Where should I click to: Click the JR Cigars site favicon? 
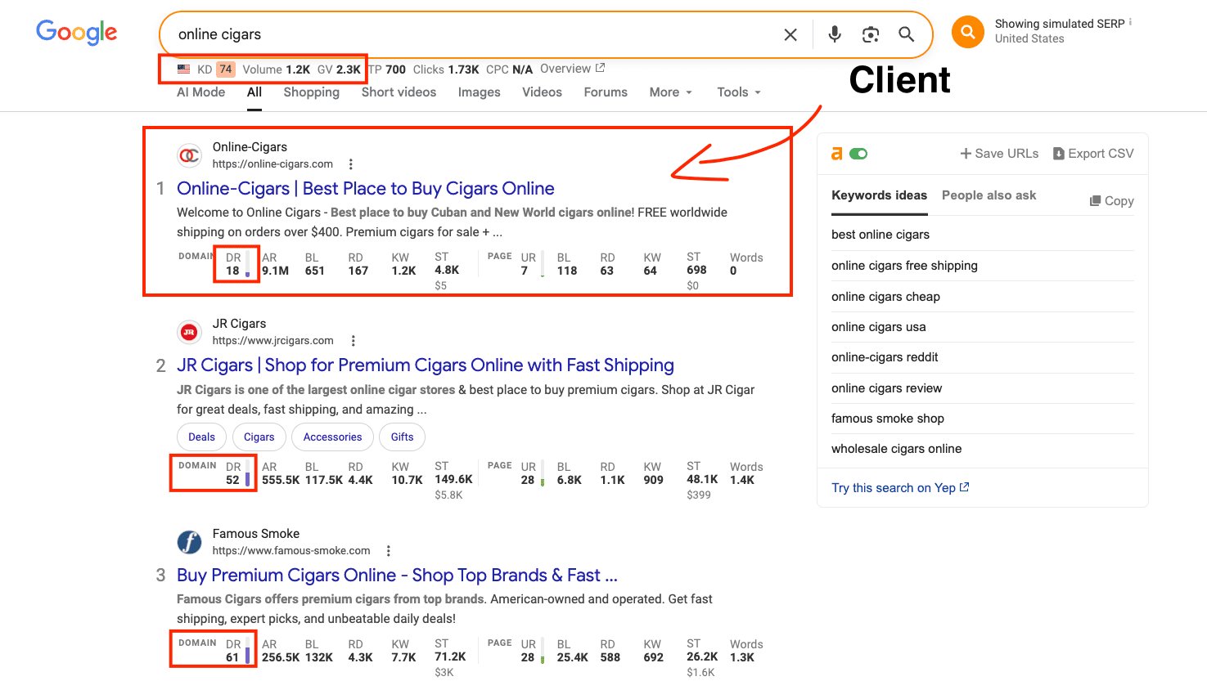pyautogui.click(x=190, y=332)
